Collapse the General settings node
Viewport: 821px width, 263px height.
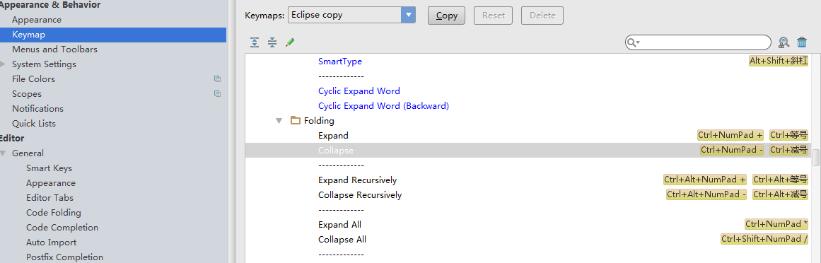[3, 153]
